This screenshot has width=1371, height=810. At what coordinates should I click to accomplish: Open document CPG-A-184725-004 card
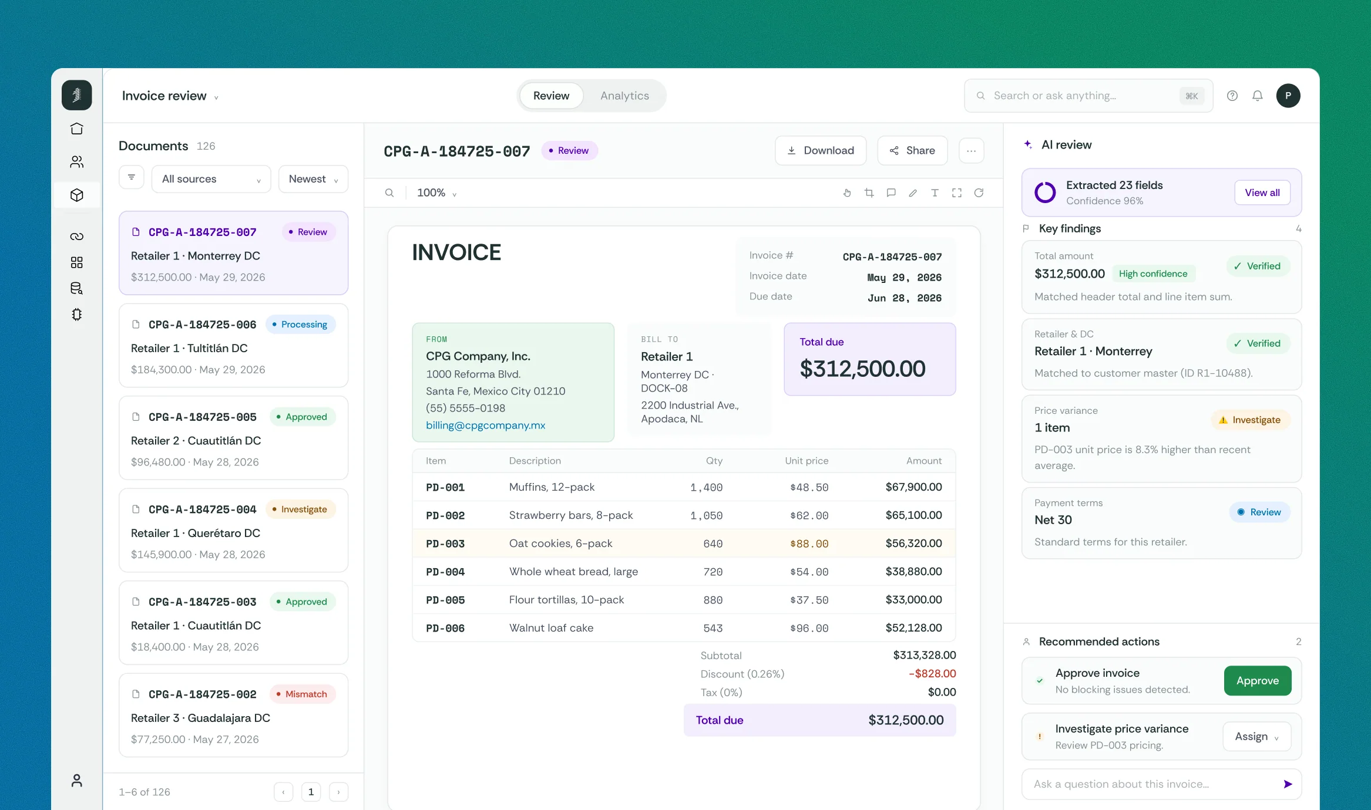click(233, 531)
